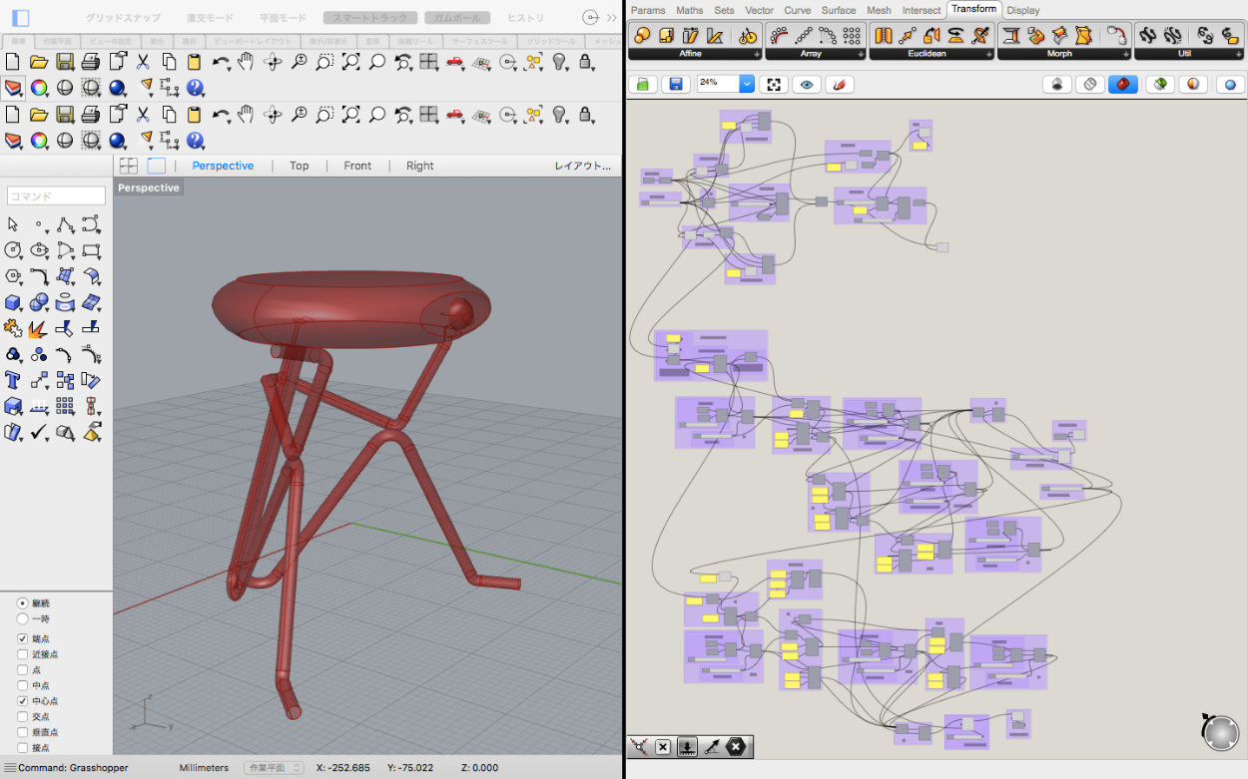Click the Rectangular Array grid icon
Image resolution: width=1248 pixels, height=779 pixels.
[x=852, y=36]
